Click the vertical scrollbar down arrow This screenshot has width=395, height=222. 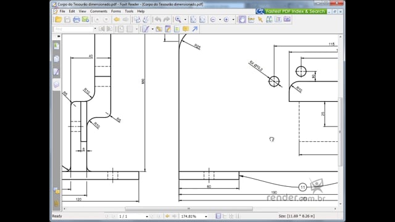[340, 203]
